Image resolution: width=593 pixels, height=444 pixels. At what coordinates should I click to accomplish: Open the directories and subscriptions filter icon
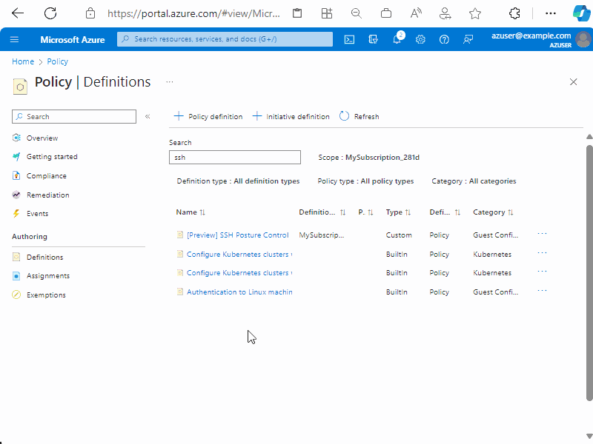[373, 39]
